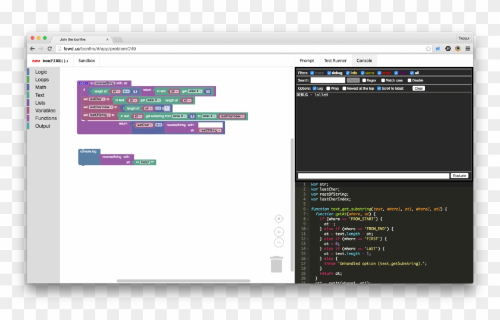Zoom out of the block workspace
The width and height of the screenshot is (500, 320).
[x=279, y=243]
